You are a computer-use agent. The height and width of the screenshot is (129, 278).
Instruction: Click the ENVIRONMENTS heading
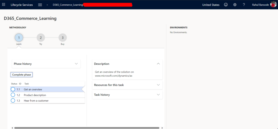point(179,27)
